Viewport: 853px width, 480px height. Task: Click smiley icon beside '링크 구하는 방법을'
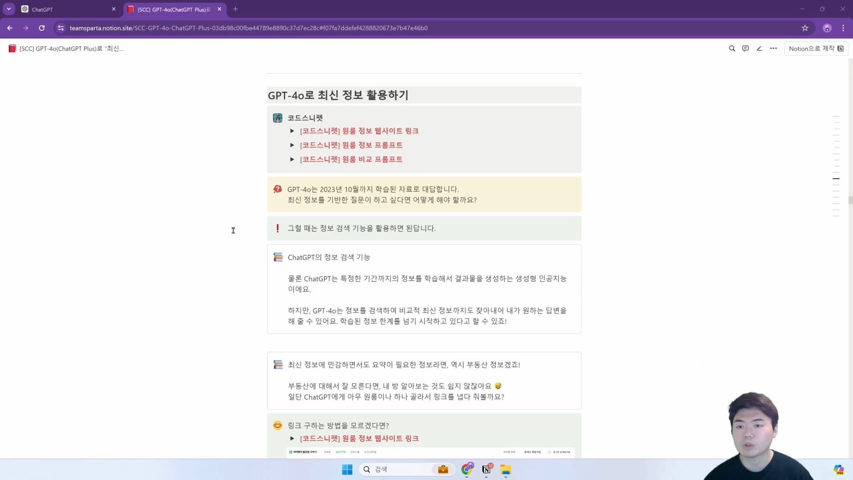click(278, 426)
